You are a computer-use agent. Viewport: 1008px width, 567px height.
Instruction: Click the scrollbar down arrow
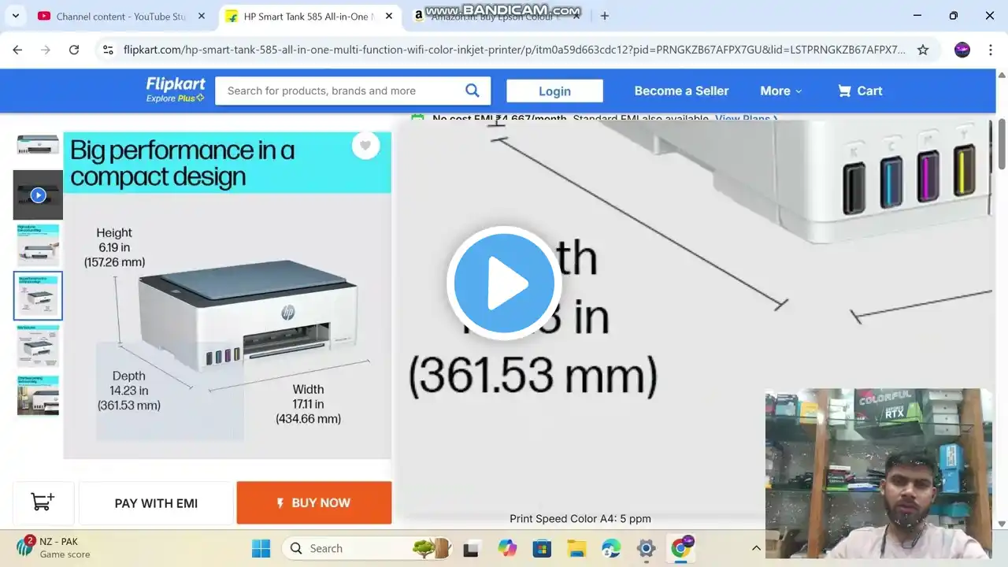1002,524
